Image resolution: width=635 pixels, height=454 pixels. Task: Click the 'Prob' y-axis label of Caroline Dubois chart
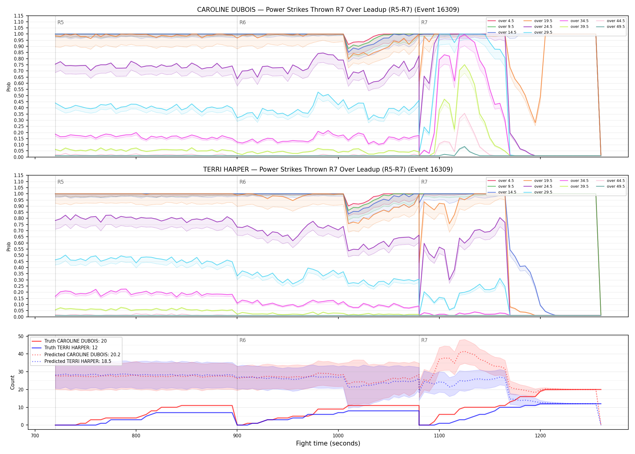point(8,87)
